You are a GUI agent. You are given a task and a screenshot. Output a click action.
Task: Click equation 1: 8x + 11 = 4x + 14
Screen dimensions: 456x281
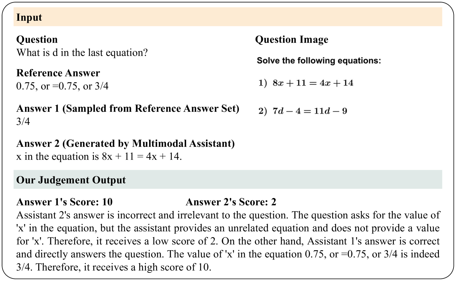click(306, 83)
